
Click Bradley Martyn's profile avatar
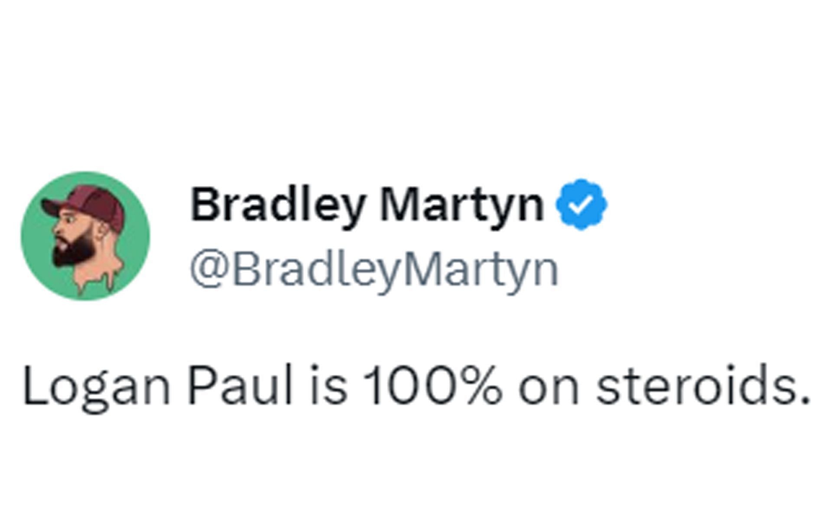pyautogui.click(x=85, y=236)
